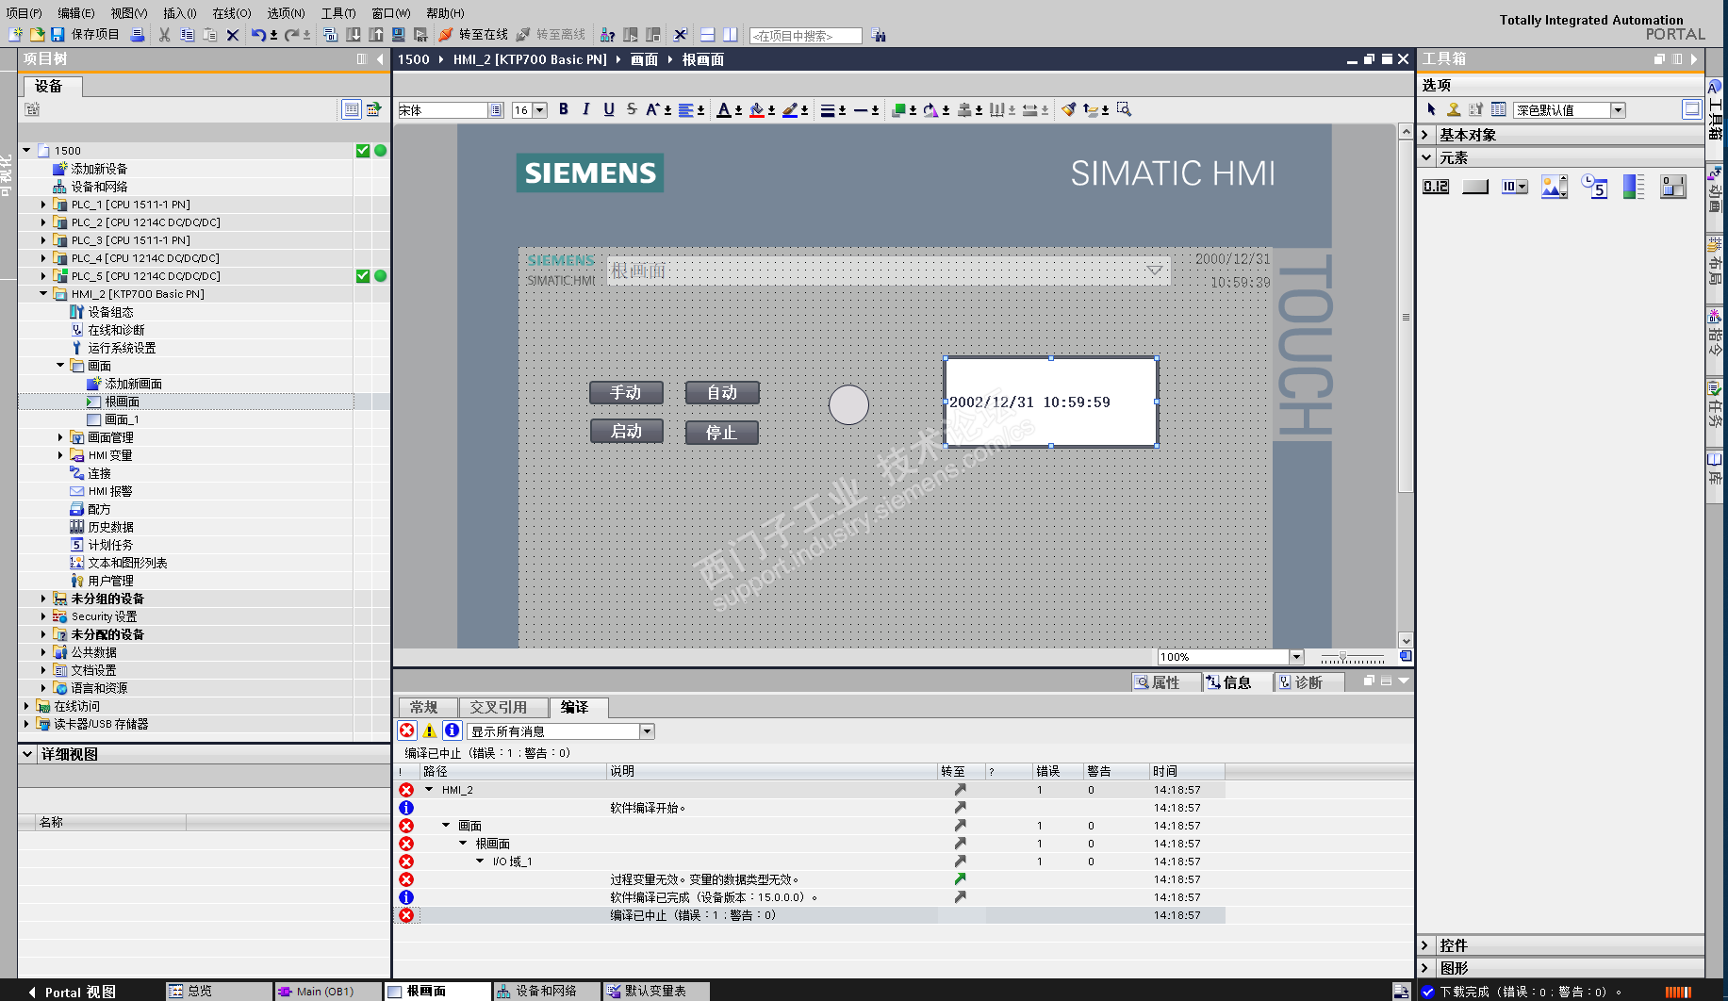Apply strikethrough formatting

pos(632,109)
